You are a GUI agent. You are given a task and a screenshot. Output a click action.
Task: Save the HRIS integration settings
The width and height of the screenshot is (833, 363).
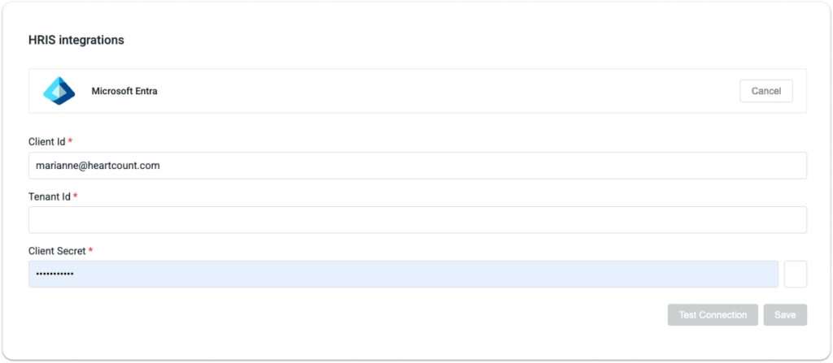coord(785,315)
